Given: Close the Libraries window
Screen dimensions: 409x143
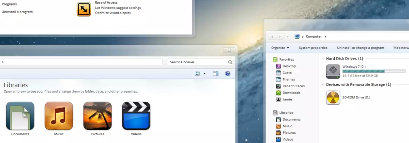Looking at the screenshot, I should coord(229,50).
